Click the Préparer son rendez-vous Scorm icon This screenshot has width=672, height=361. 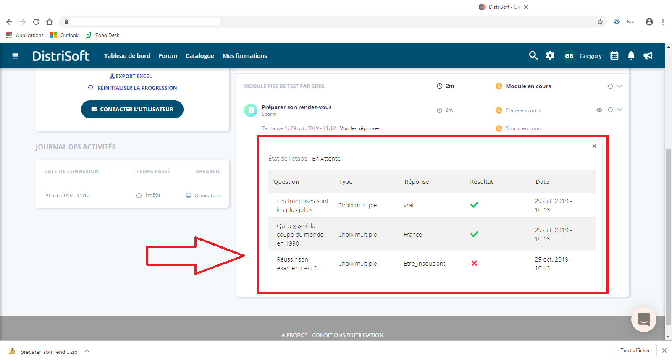click(x=251, y=110)
